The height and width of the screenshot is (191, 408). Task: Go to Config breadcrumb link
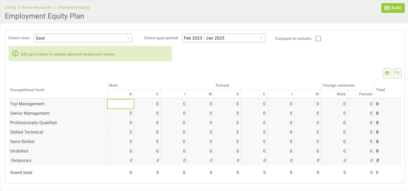pos(10,7)
